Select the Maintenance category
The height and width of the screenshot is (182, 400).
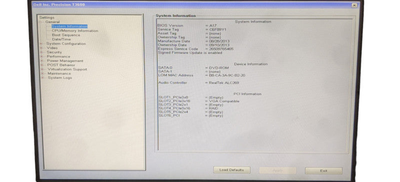click(59, 74)
